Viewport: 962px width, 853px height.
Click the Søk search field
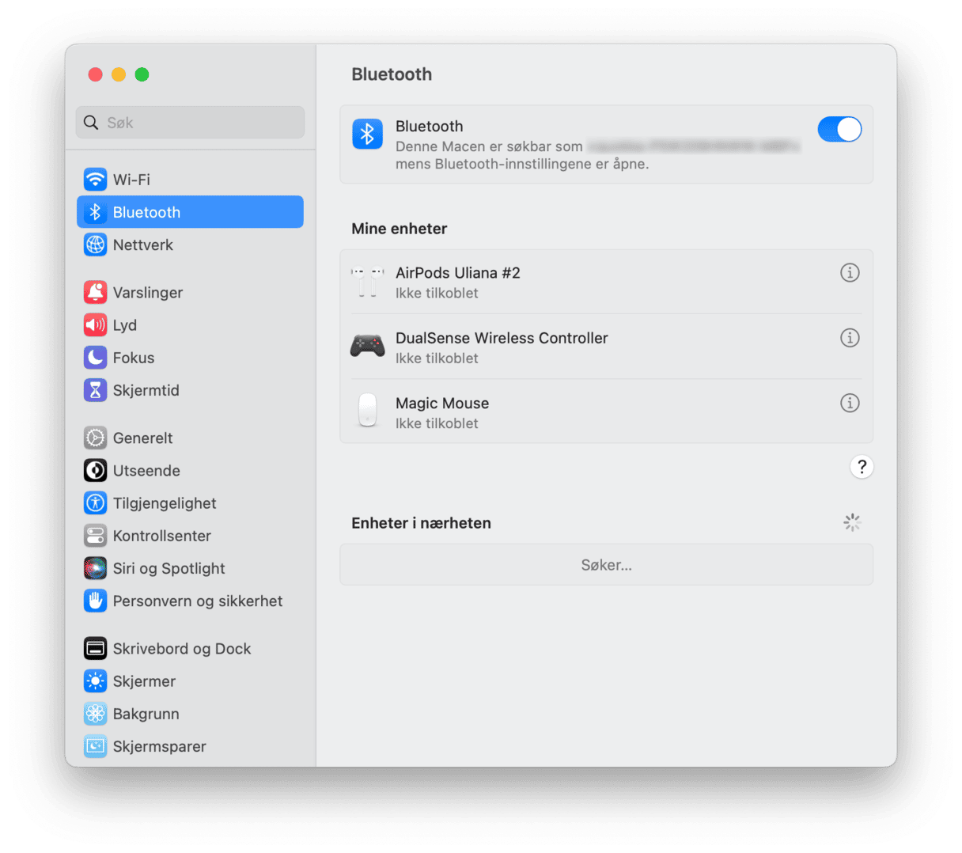(x=190, y=123)
